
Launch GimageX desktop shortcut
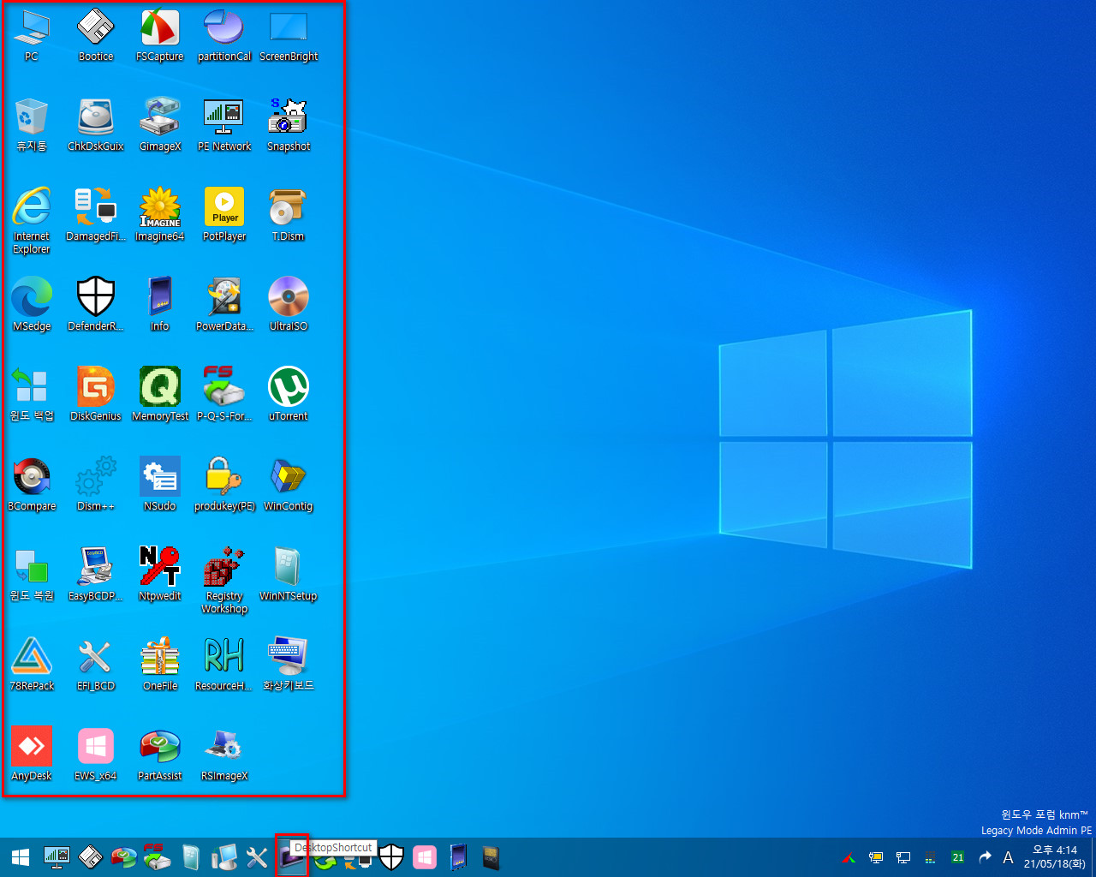click(160, 126)
